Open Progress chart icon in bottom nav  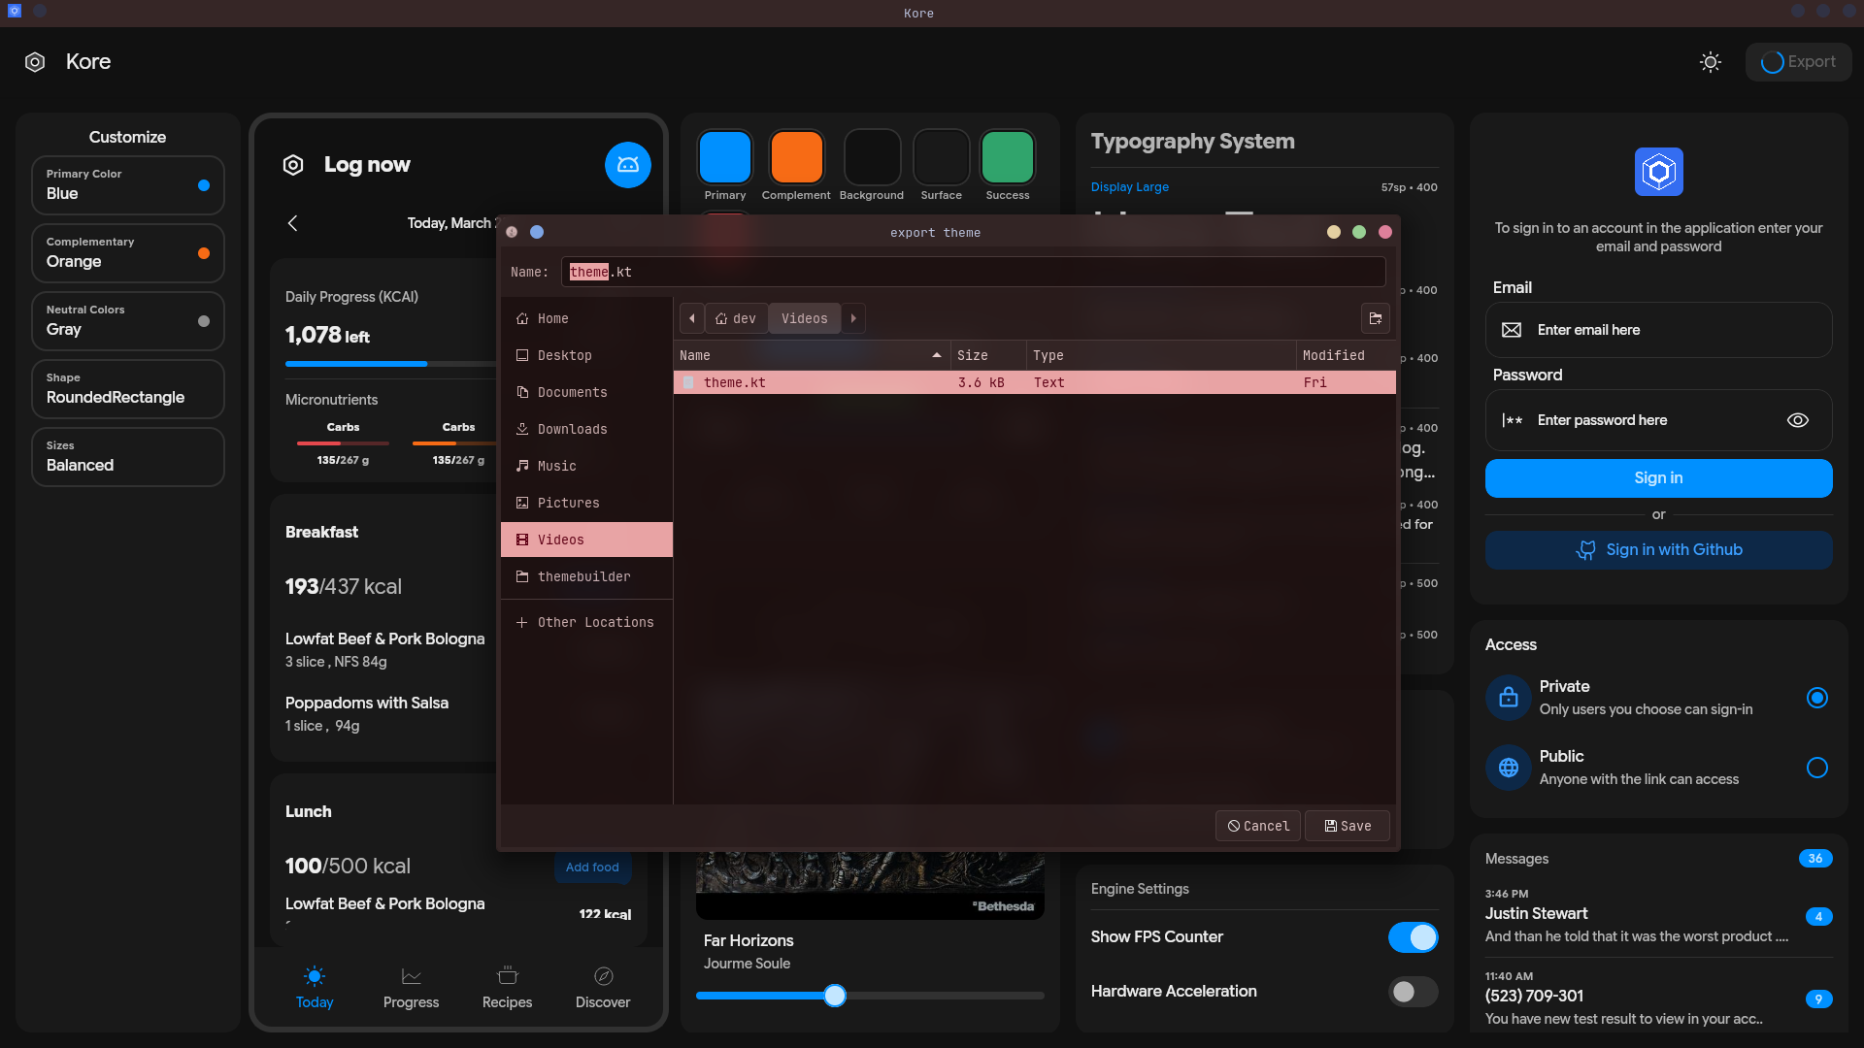[411, 976]
